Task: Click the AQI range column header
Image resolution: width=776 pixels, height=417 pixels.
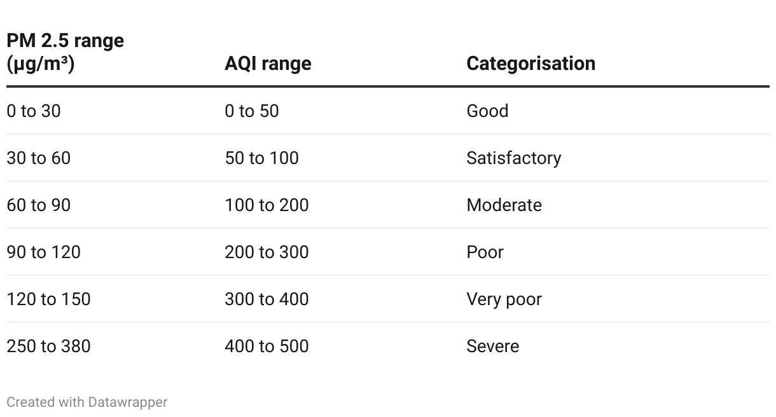Action: point(268,64)
